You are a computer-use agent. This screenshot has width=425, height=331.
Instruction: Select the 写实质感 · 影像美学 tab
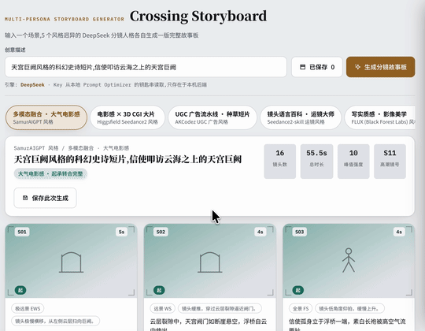[379, 117]
